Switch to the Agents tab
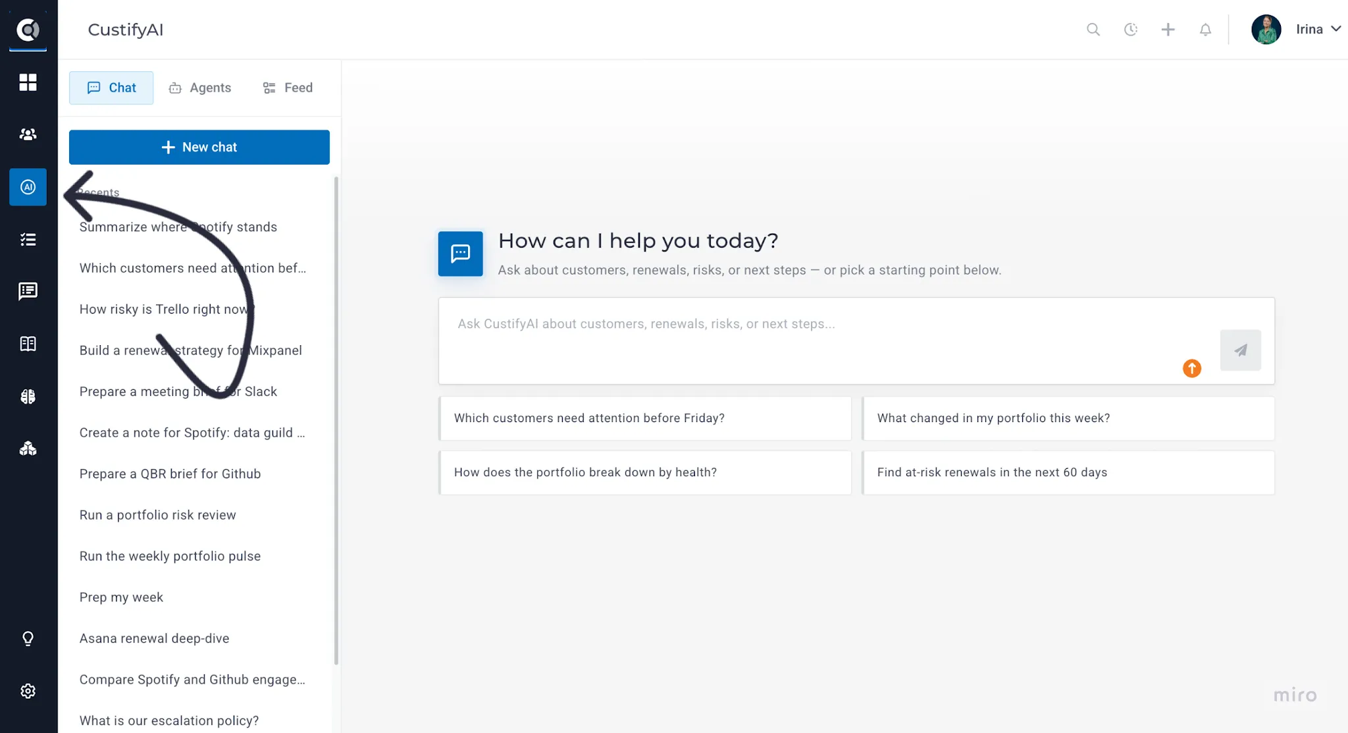The width and height of the screenshot is (1348, 733). (200, 88)
